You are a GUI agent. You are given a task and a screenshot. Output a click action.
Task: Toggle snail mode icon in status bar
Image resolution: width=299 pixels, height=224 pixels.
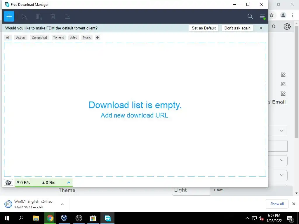click(x=8, y=183)
